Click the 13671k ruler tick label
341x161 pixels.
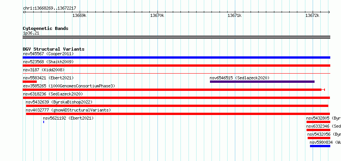234,15
